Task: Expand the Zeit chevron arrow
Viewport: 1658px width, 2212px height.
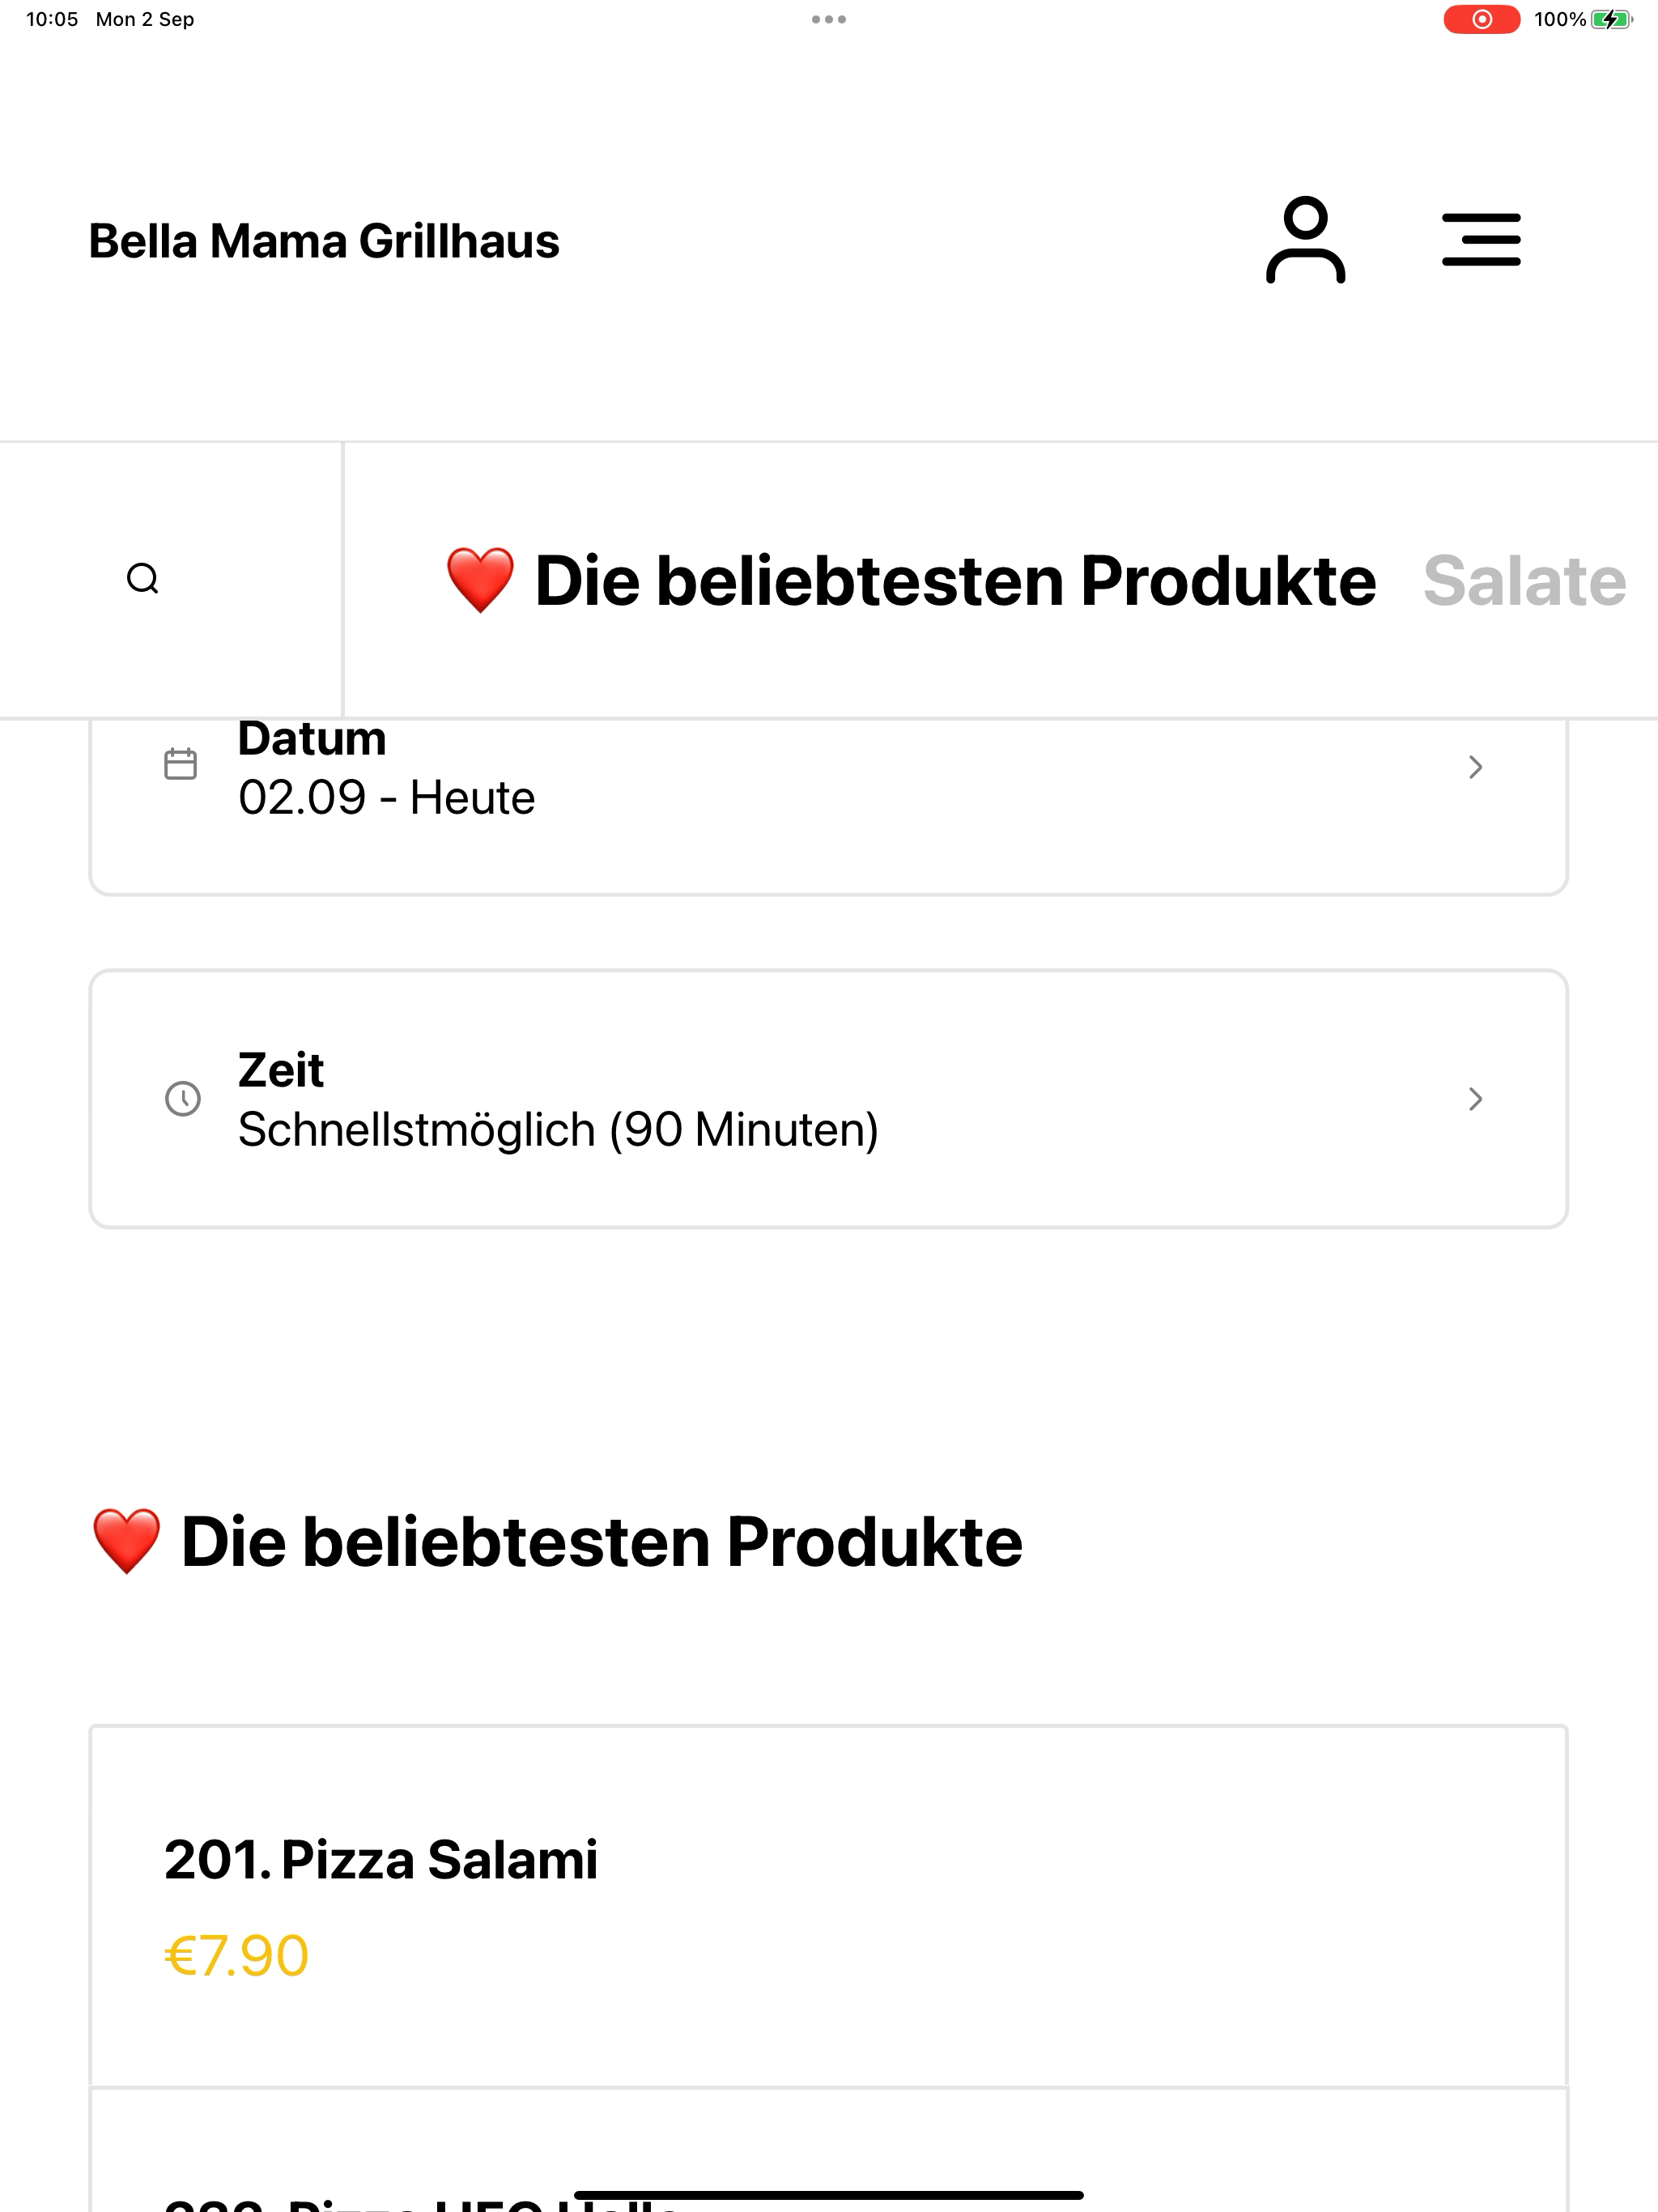Action: click(1475, 1099)
